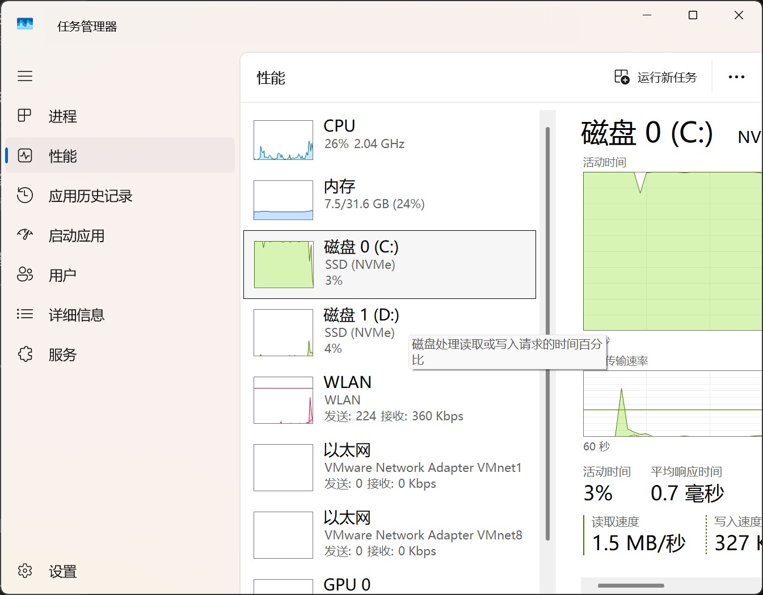Close the Task Manager window

click(x=739, y=15)
